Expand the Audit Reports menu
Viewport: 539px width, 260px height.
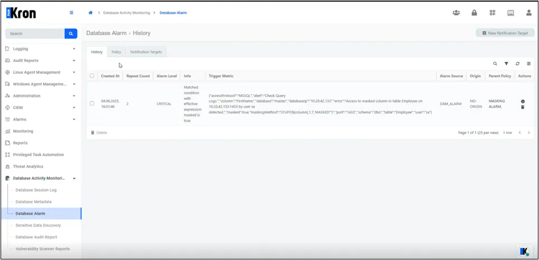pyautogui.click(x=41, y=60)
